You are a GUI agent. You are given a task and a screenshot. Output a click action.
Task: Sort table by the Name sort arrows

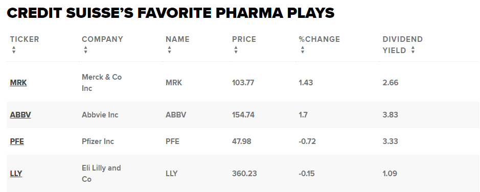point(170,50)
